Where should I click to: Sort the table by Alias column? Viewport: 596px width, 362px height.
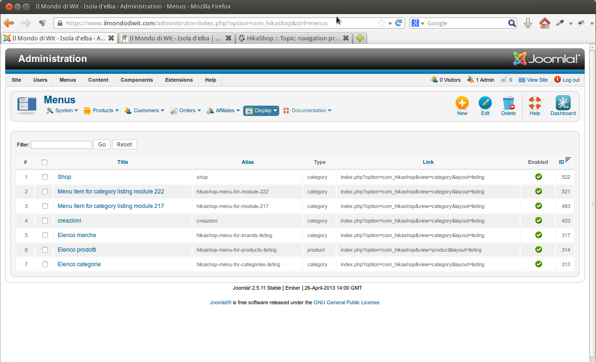pyautogui.click(x=248, y=162)
